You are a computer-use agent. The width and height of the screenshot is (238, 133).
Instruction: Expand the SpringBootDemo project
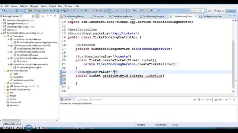(x=1, y=24)
